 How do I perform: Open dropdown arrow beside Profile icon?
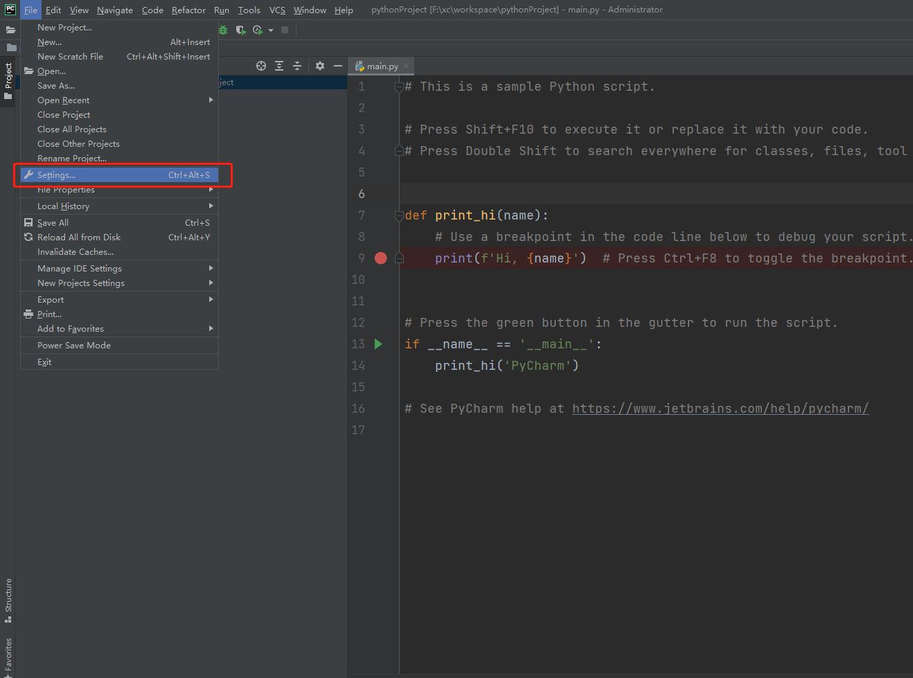pyautogui.click(x=271, y=30)
